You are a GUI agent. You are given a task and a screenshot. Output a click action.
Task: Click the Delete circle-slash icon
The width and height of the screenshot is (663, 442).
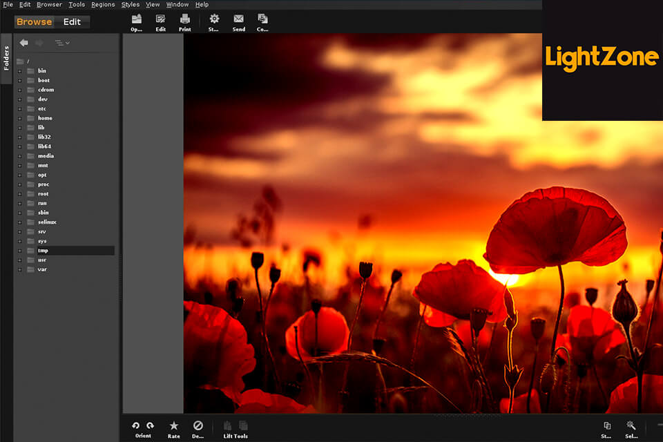(x=198, y=425)
